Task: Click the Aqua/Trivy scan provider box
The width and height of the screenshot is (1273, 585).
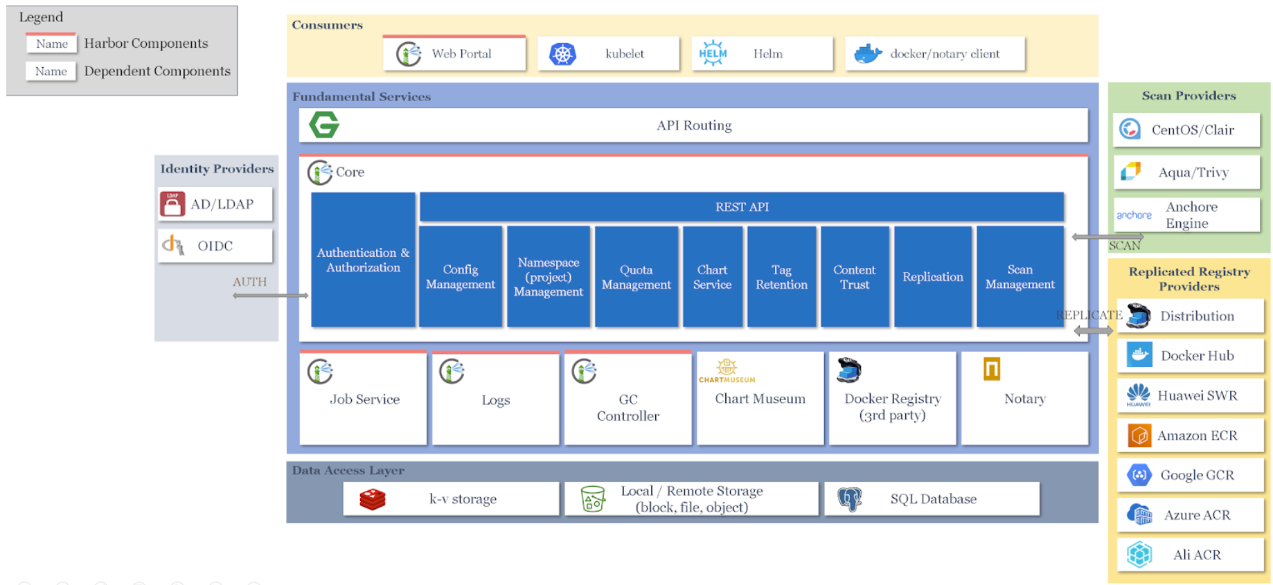Action: pos(1186,172)
